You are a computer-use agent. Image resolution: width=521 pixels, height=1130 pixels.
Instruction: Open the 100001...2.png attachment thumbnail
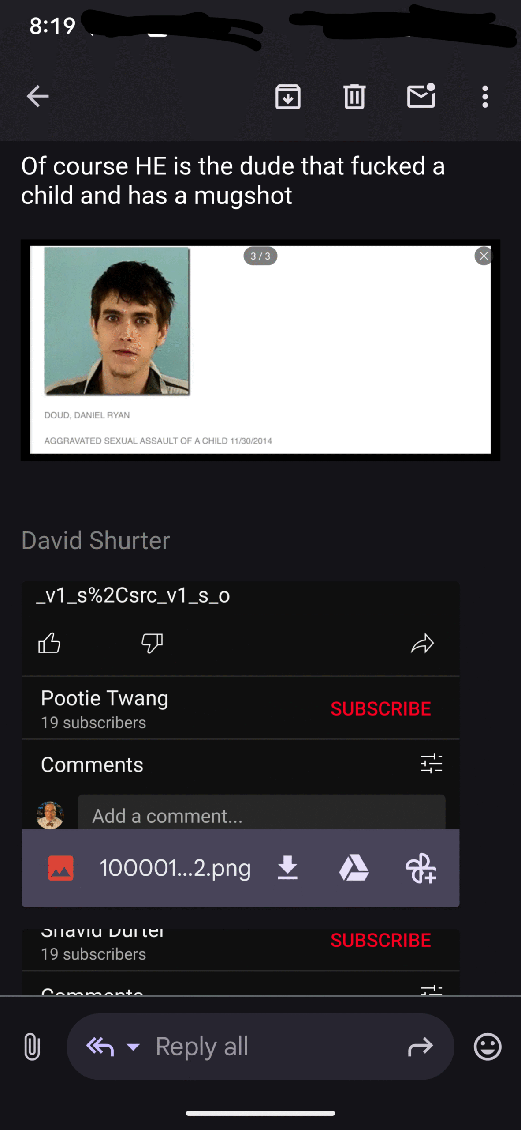[61, 868]
